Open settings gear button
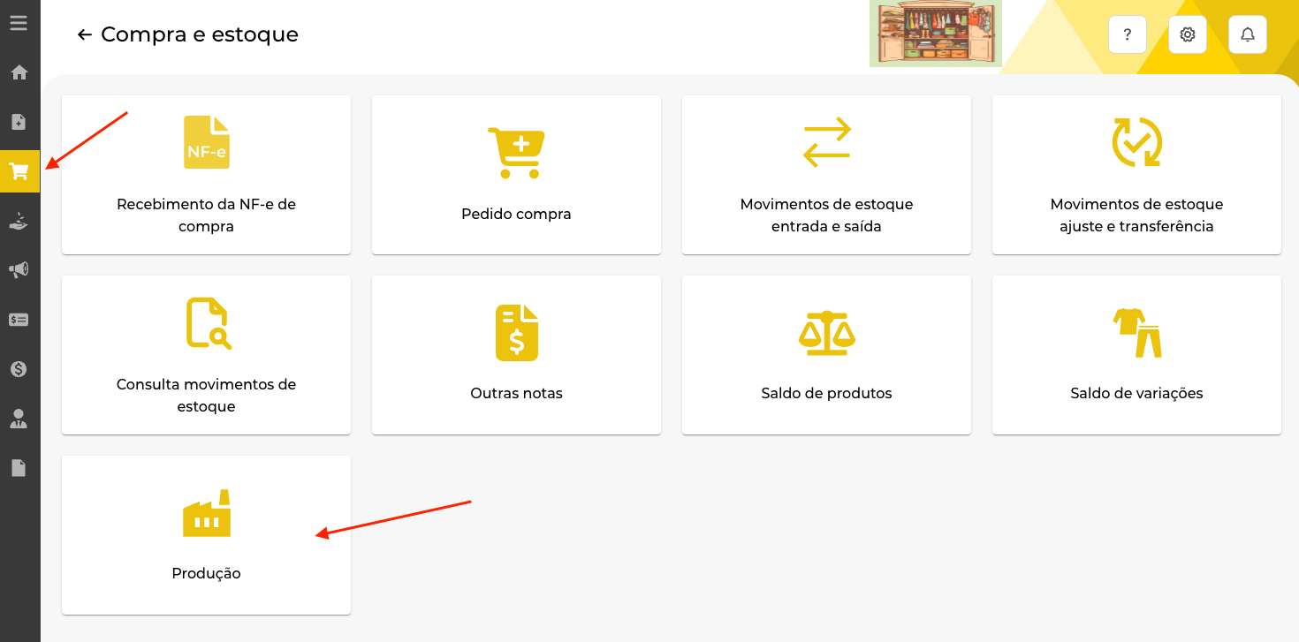 coord(1188,34)
